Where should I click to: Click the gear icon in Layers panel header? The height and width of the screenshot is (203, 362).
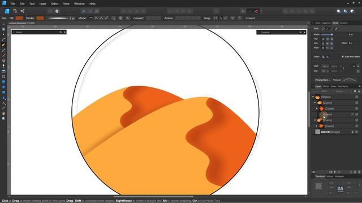[x=355, y=91]
